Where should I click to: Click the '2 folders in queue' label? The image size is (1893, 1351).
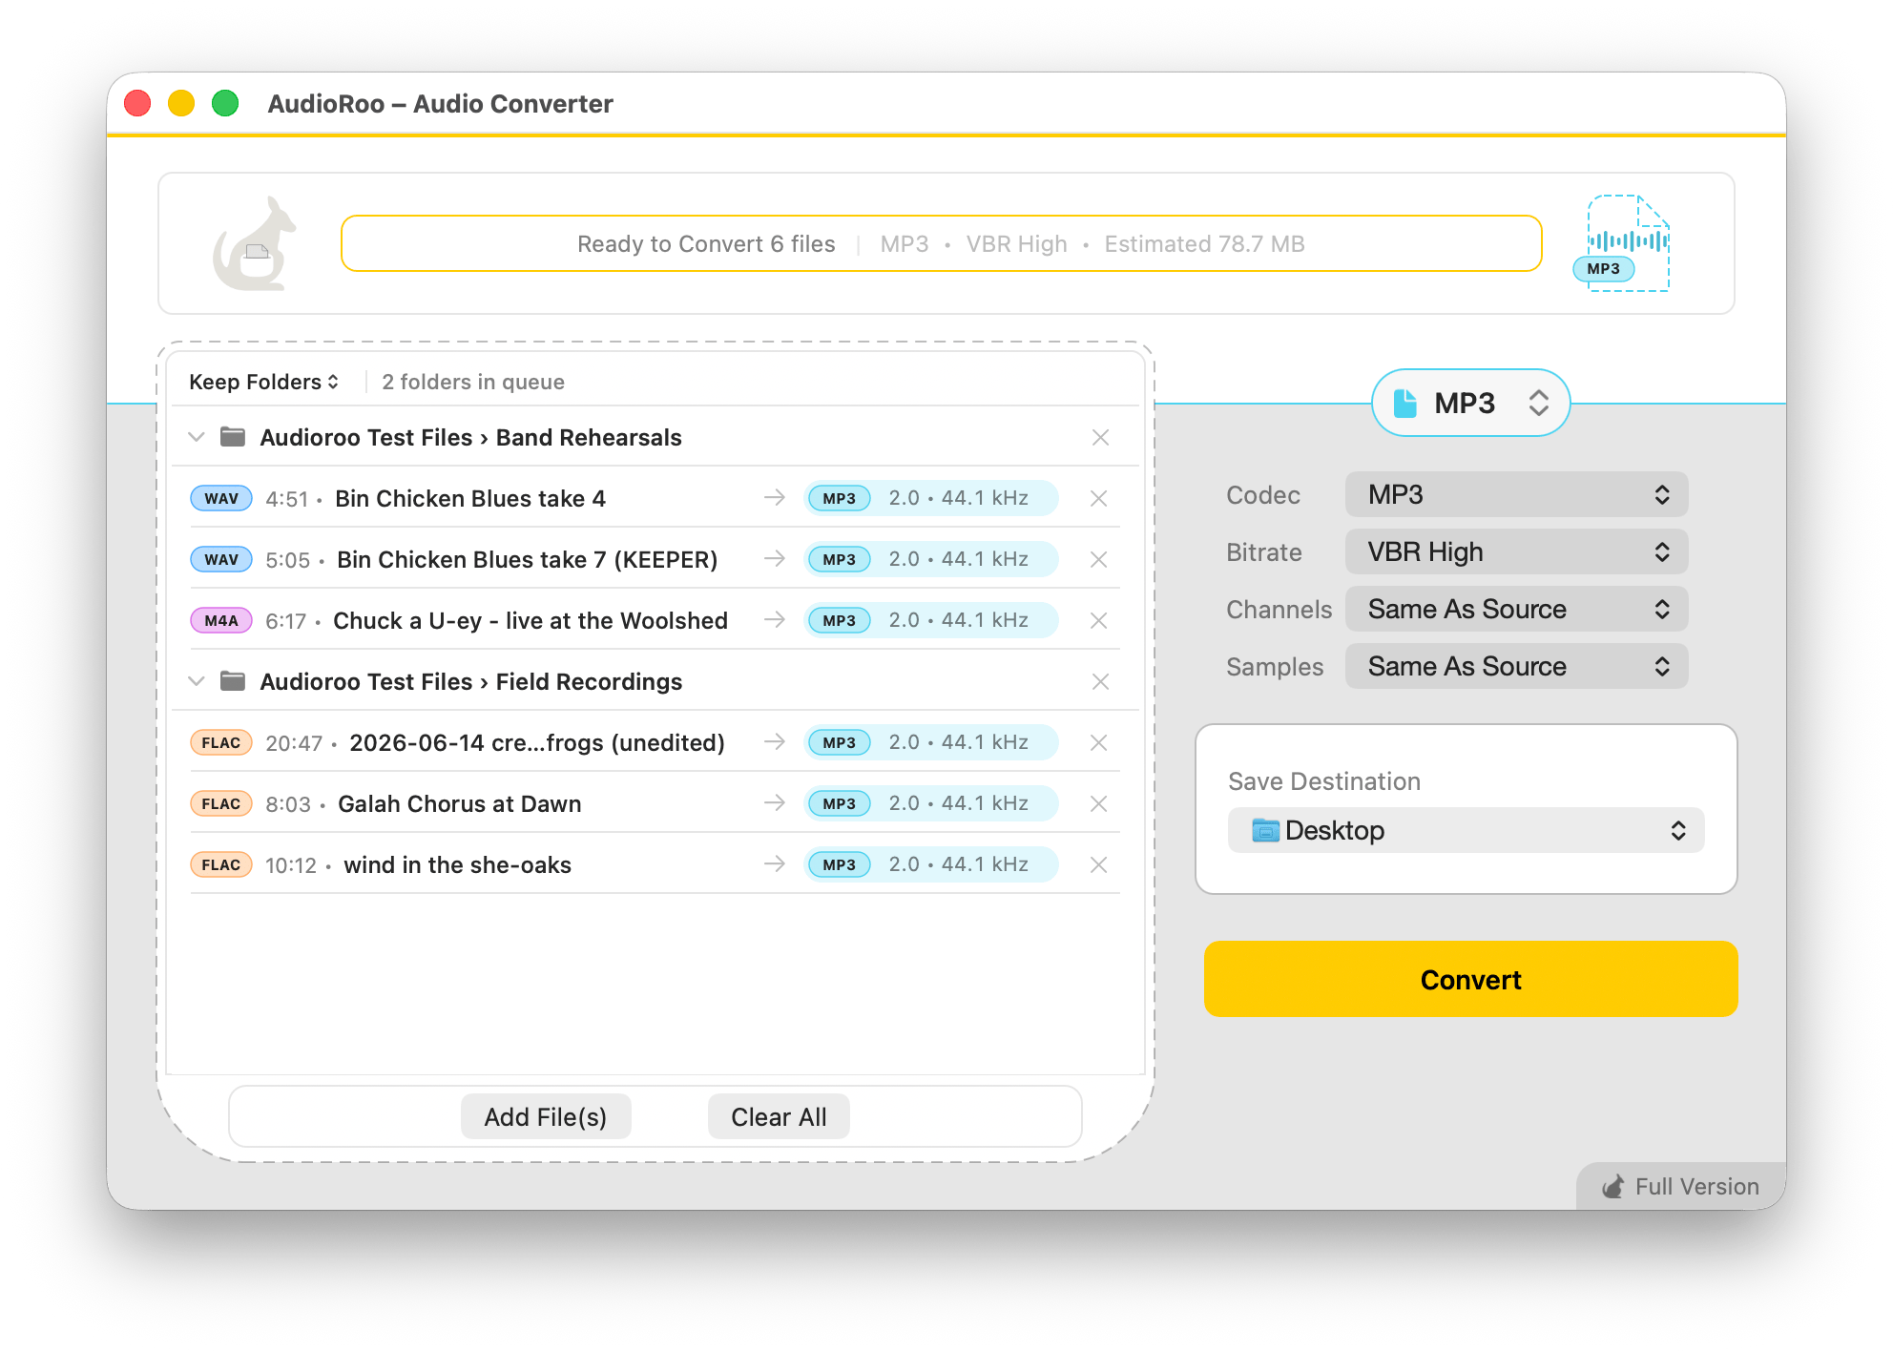coord(472,382)
